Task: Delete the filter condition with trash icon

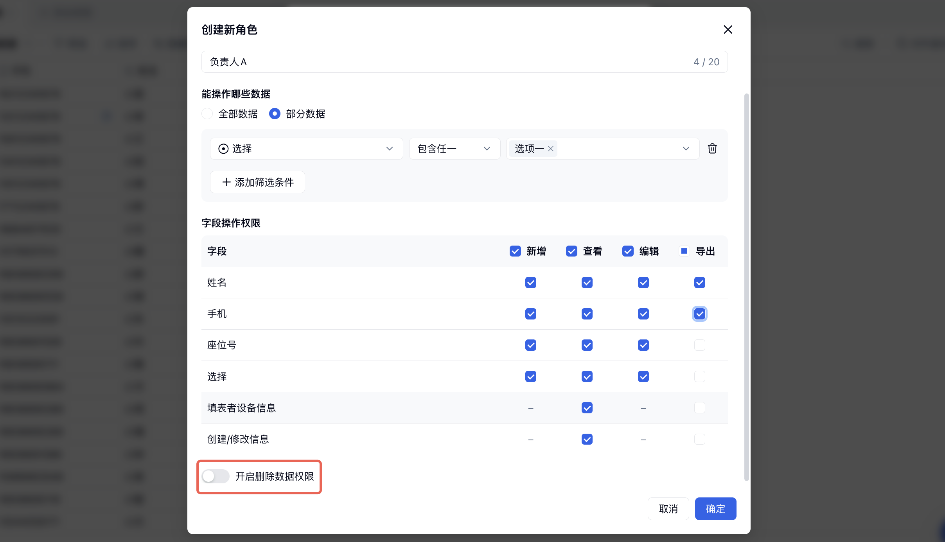Action: [x=712, y=149]
